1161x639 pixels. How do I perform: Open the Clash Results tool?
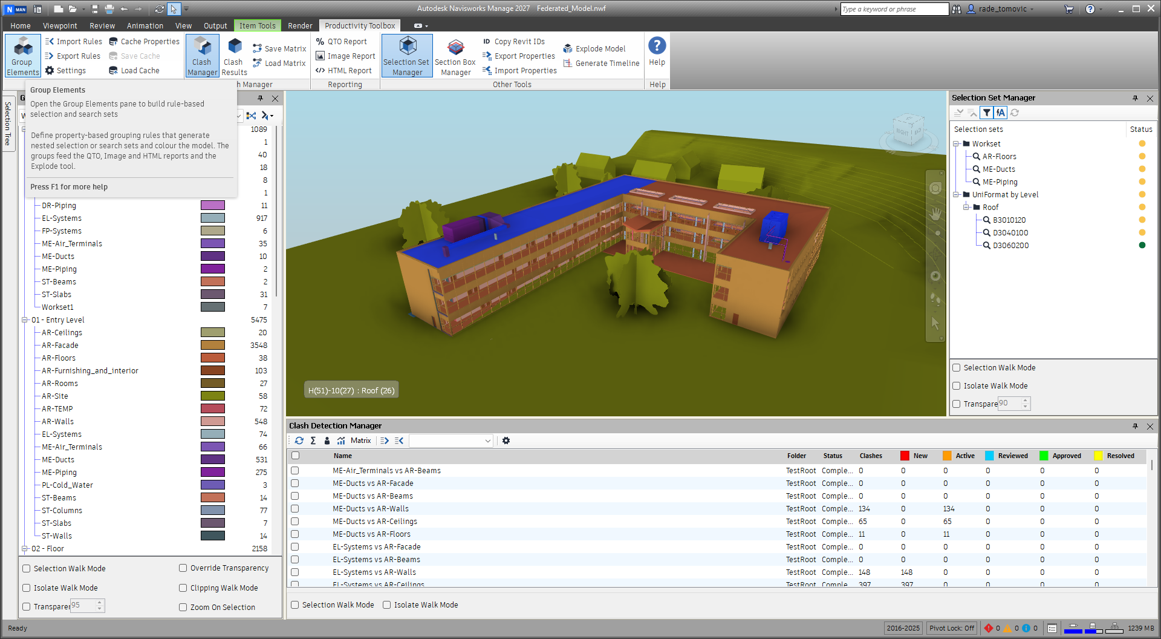tap(234, 56)
